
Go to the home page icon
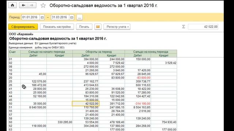[12, 5]
